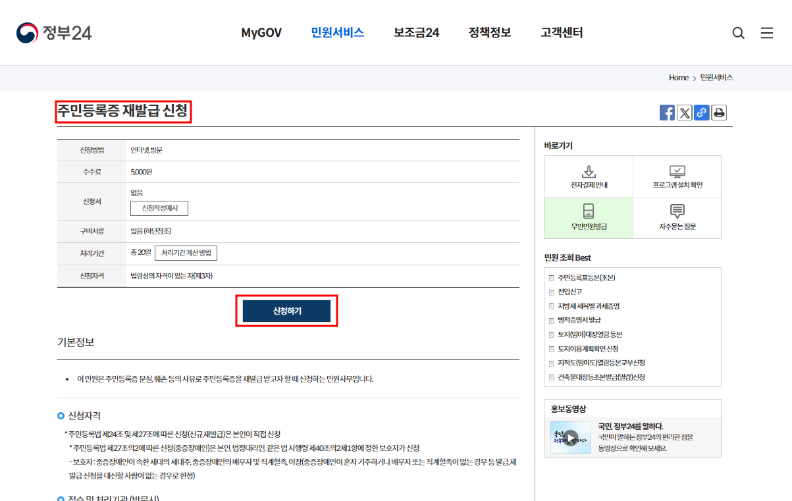Click the search magnifier icon
The height and width of the screenshot is (501, 792).
[738, 32]
